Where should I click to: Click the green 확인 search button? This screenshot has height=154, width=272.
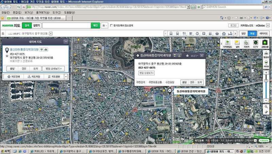tap(96, 26)
